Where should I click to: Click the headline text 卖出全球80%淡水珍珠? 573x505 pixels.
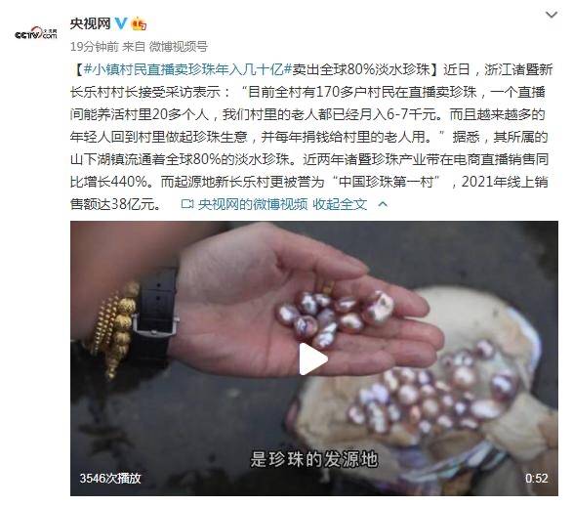click(x=360, y=69)
